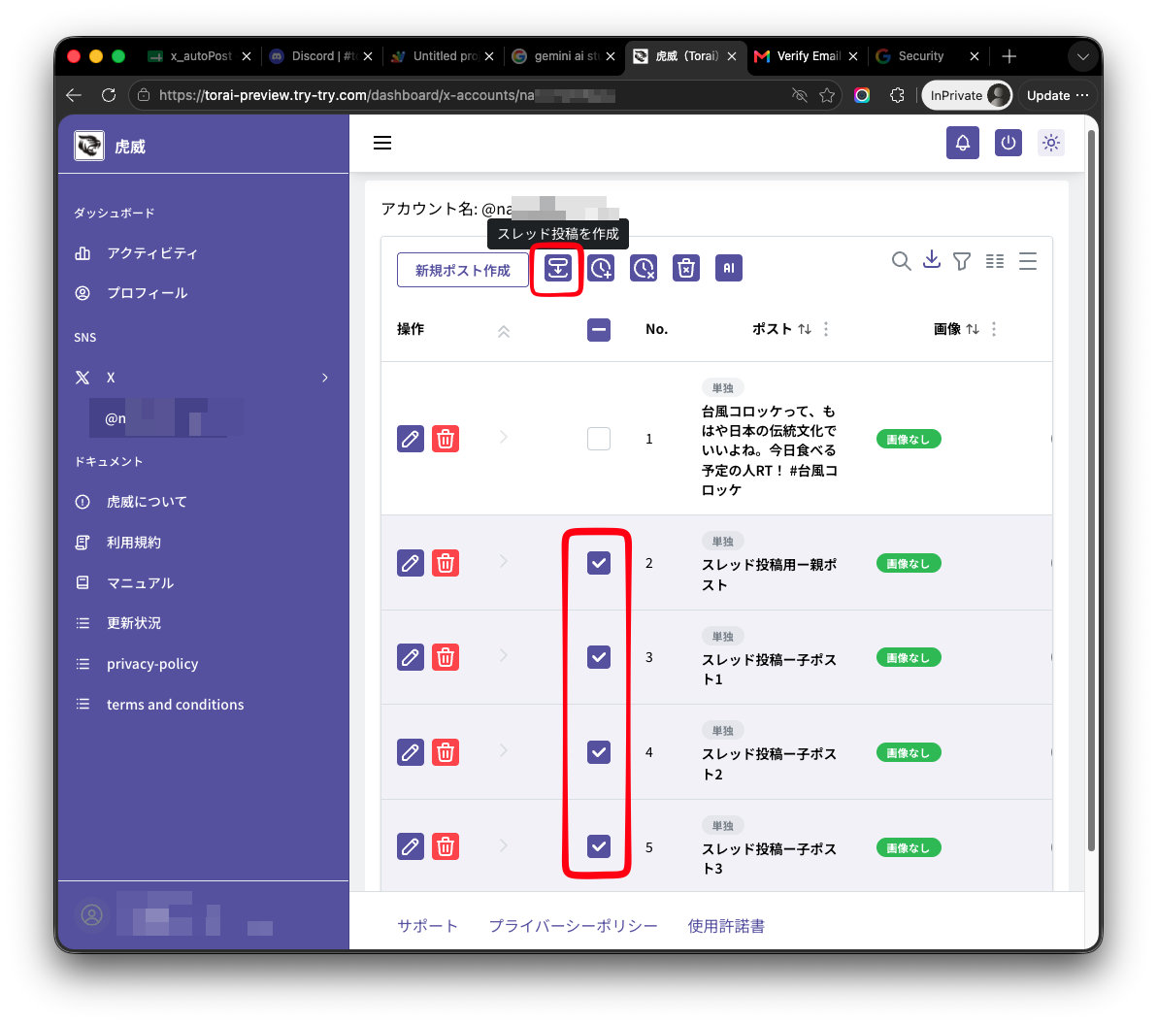Open 画像 column options menu
Viewport: 1157px width, 1025px height.
(x=994, y=329)
